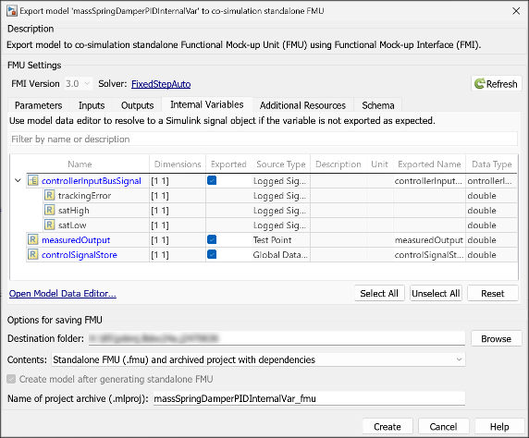Click the R icon beside controlSignalStore

32,254
